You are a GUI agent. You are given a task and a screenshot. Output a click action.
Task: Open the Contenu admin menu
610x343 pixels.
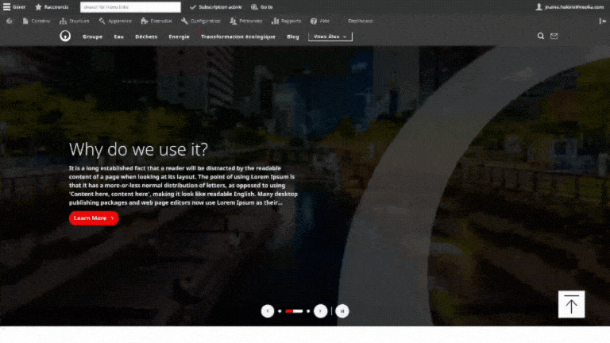tap(37, 21)
